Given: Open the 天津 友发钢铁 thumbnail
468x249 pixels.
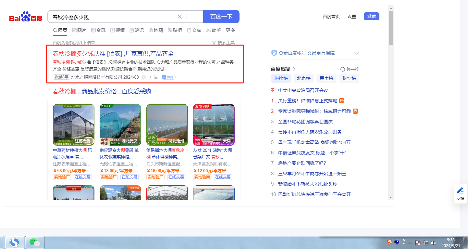Looking at the screenshot, I should [x=214, y=124].
